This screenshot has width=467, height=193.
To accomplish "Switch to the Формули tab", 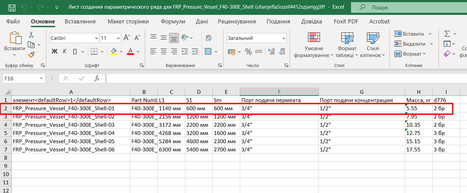I will (x=173, y=22).
